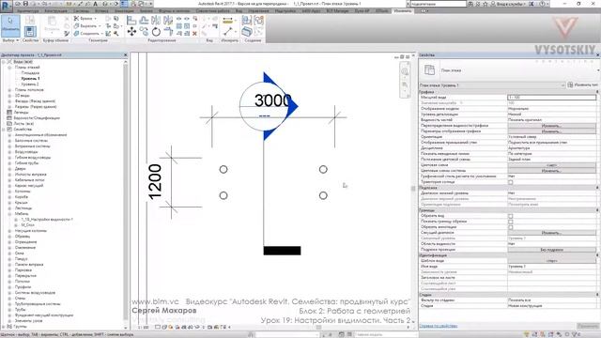
Task: Open the Вставка ribbon tab
Action: [101, 11]
